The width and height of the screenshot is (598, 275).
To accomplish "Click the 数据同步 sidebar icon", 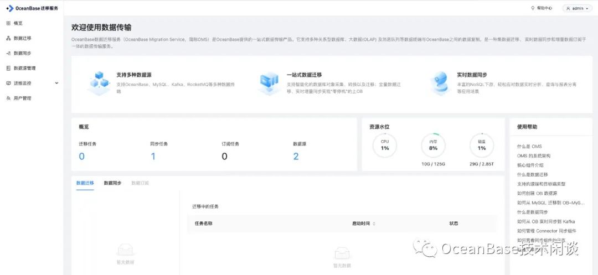I will (x=8, y=53).
